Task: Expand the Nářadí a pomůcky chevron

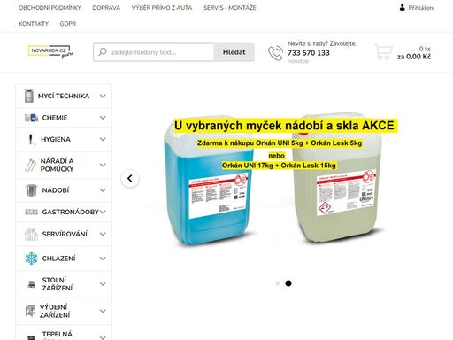Action: tap(103, 165)
